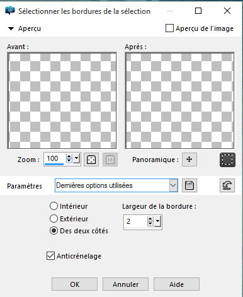Image resolution: width=243 pixels, height=297 pixels.
Task: Click the zoom 1:1 actual size icon
Action: [110, 160]
